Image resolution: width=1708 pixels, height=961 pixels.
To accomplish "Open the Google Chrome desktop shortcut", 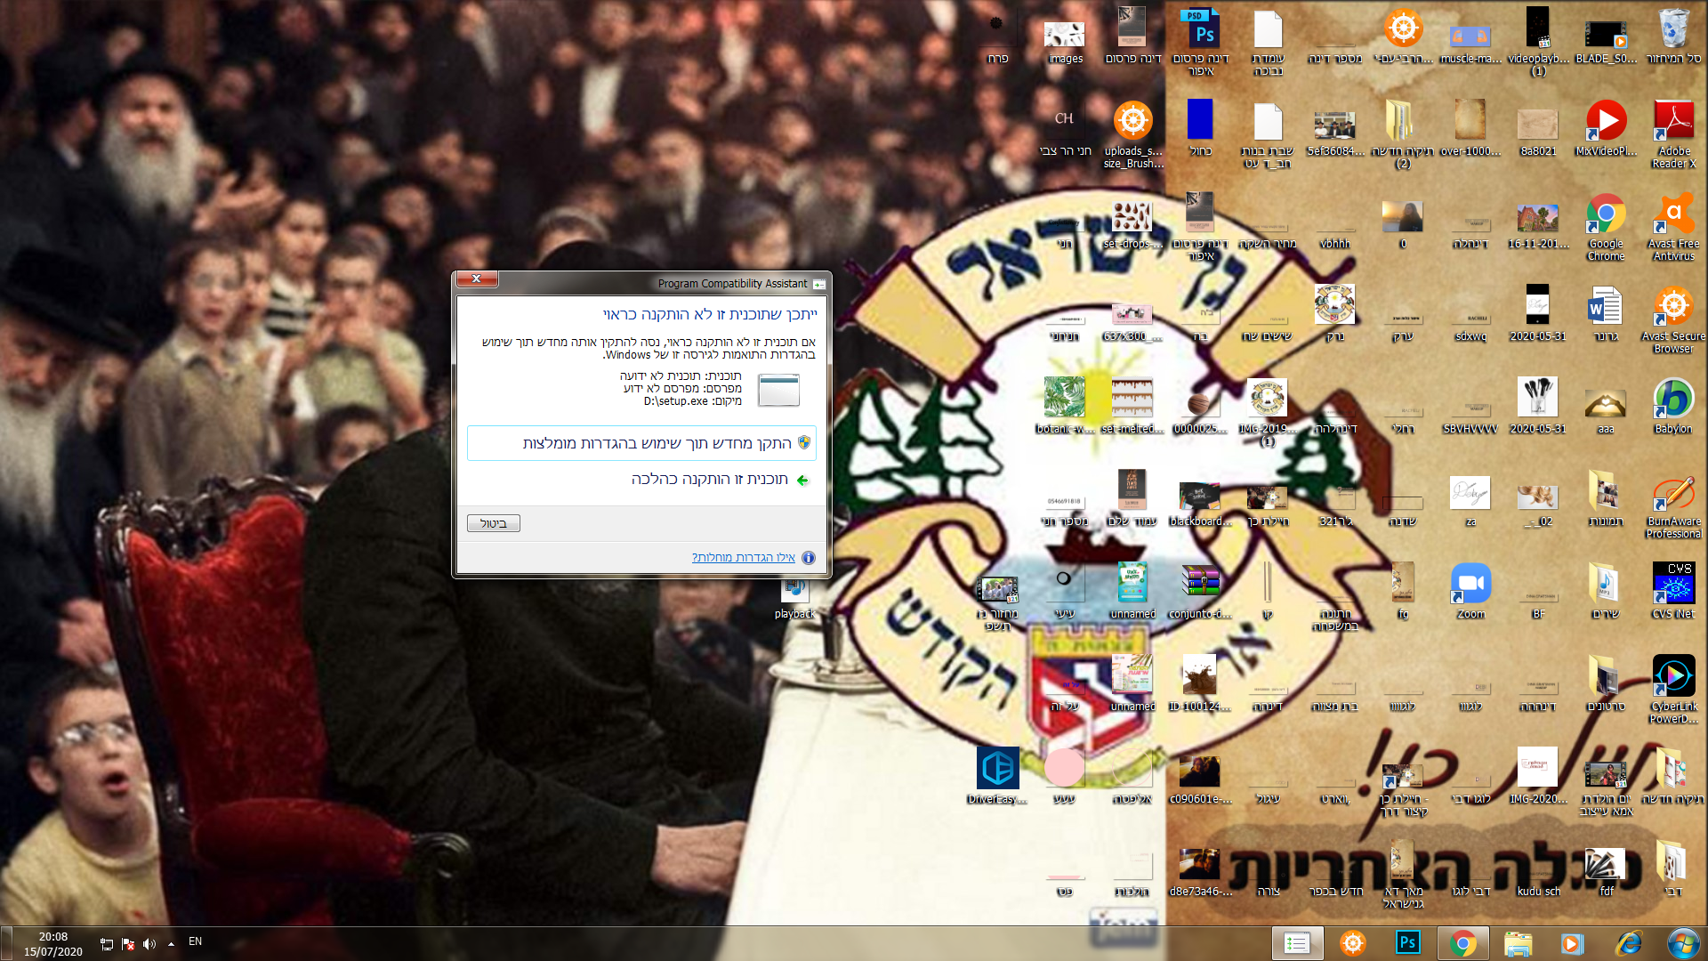I will coord(1606,227).
